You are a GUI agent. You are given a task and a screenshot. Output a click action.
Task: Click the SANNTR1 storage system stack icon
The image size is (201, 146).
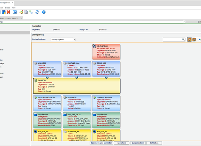pos(36,80)
